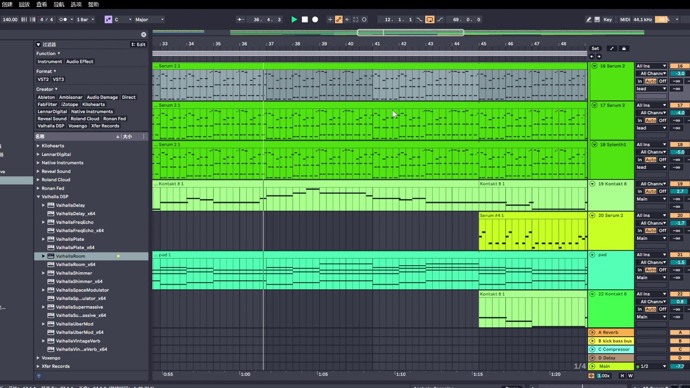Click the H height optimize button
Image resolution: width=690 pixels, height=388 pixels.
click(x=622, y=376)
